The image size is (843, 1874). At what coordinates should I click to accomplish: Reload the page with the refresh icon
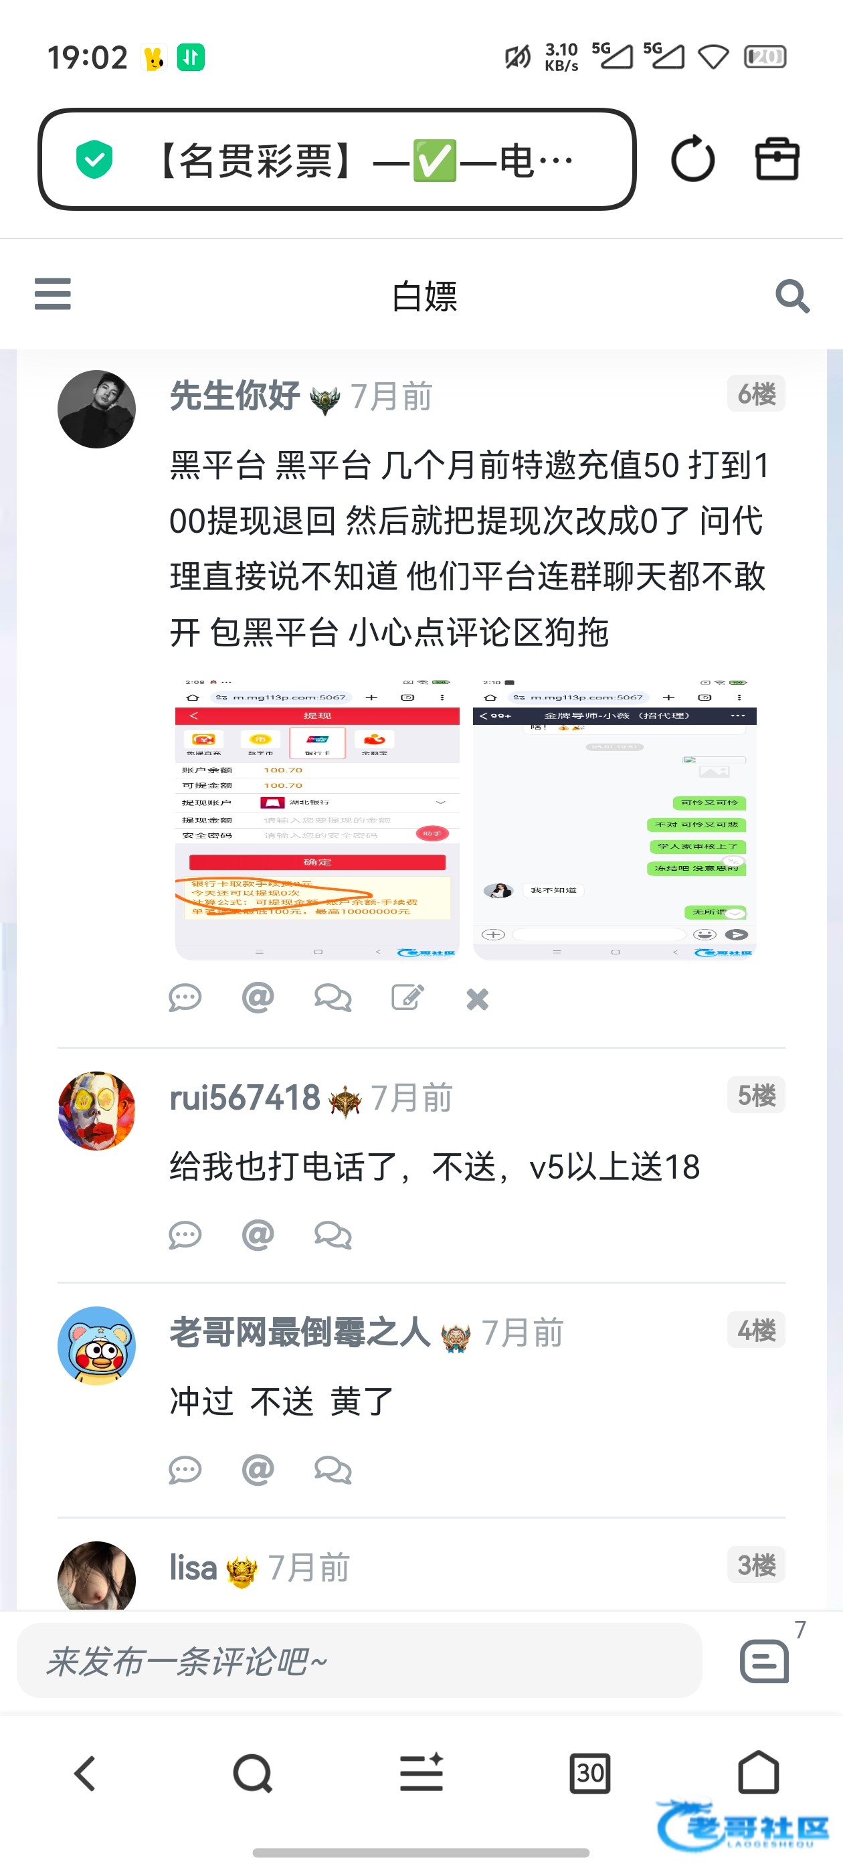[x=692, y=159]
